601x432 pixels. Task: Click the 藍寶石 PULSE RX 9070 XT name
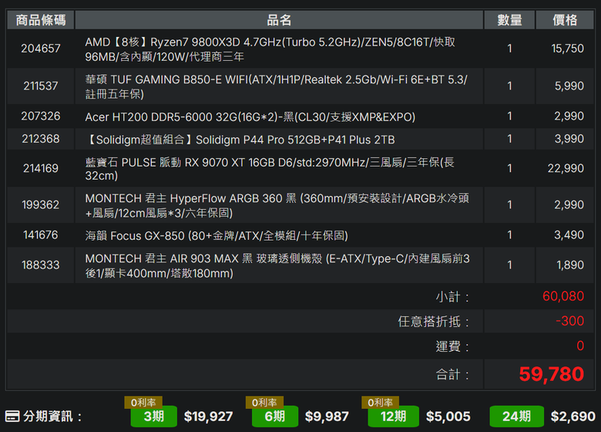click(x=270, y=169)
